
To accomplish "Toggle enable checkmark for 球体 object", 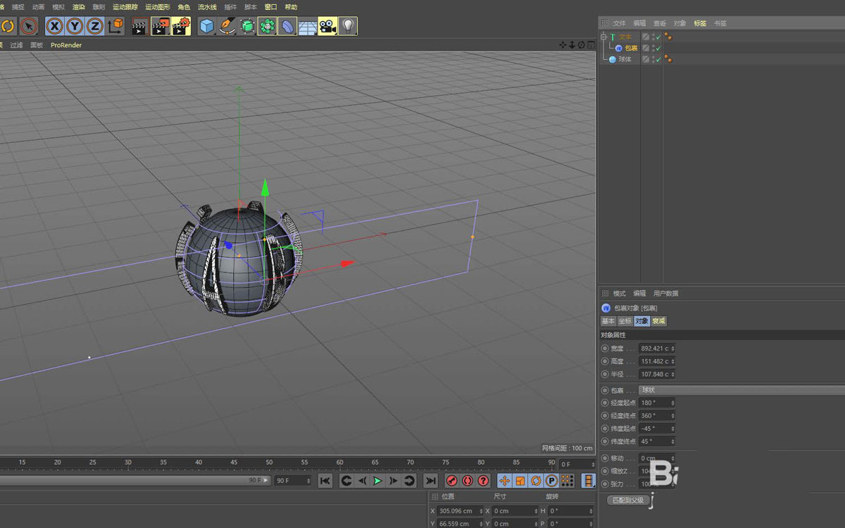I will (658, 59).
